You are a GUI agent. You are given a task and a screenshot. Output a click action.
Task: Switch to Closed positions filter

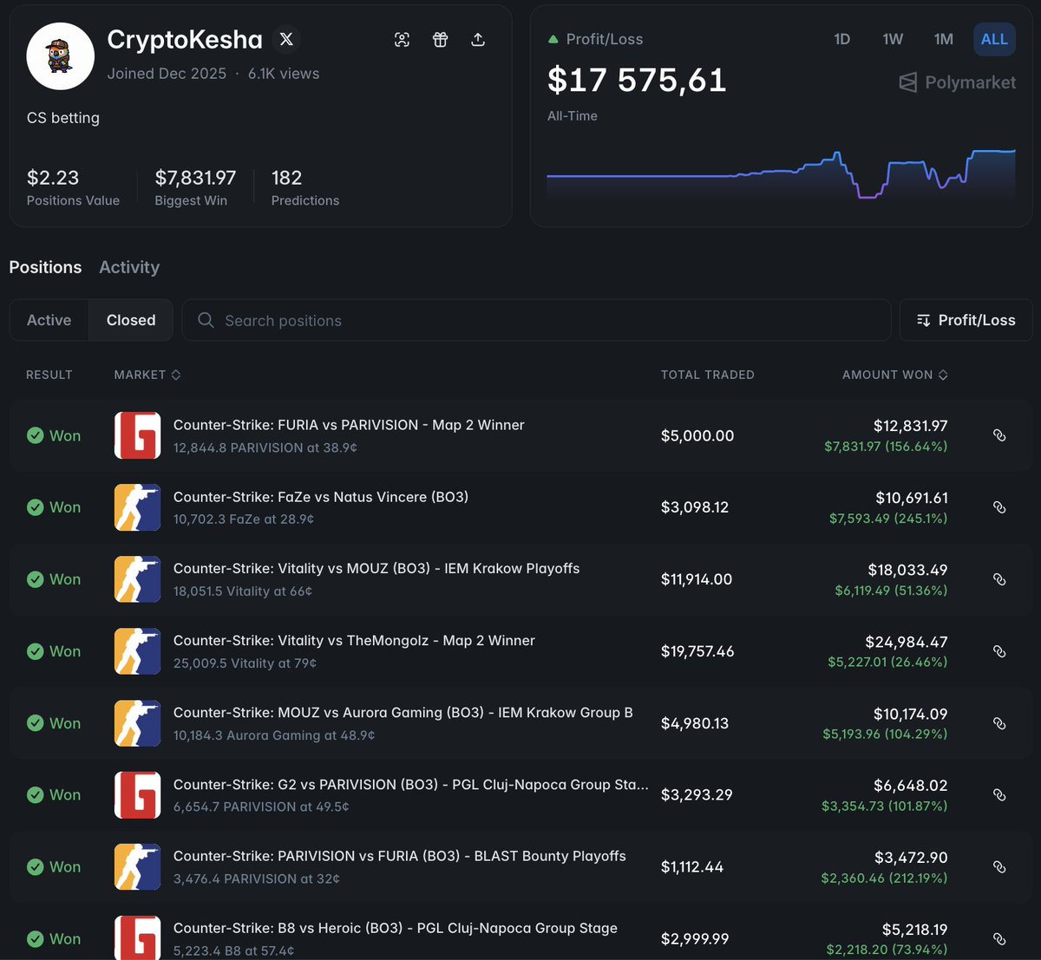[x=131, y=320]
